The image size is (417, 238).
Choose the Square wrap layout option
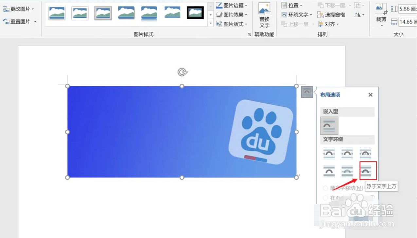(329, 153)
